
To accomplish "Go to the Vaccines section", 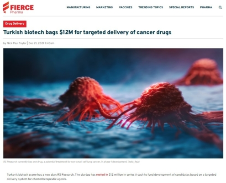I will click(126, 7).
